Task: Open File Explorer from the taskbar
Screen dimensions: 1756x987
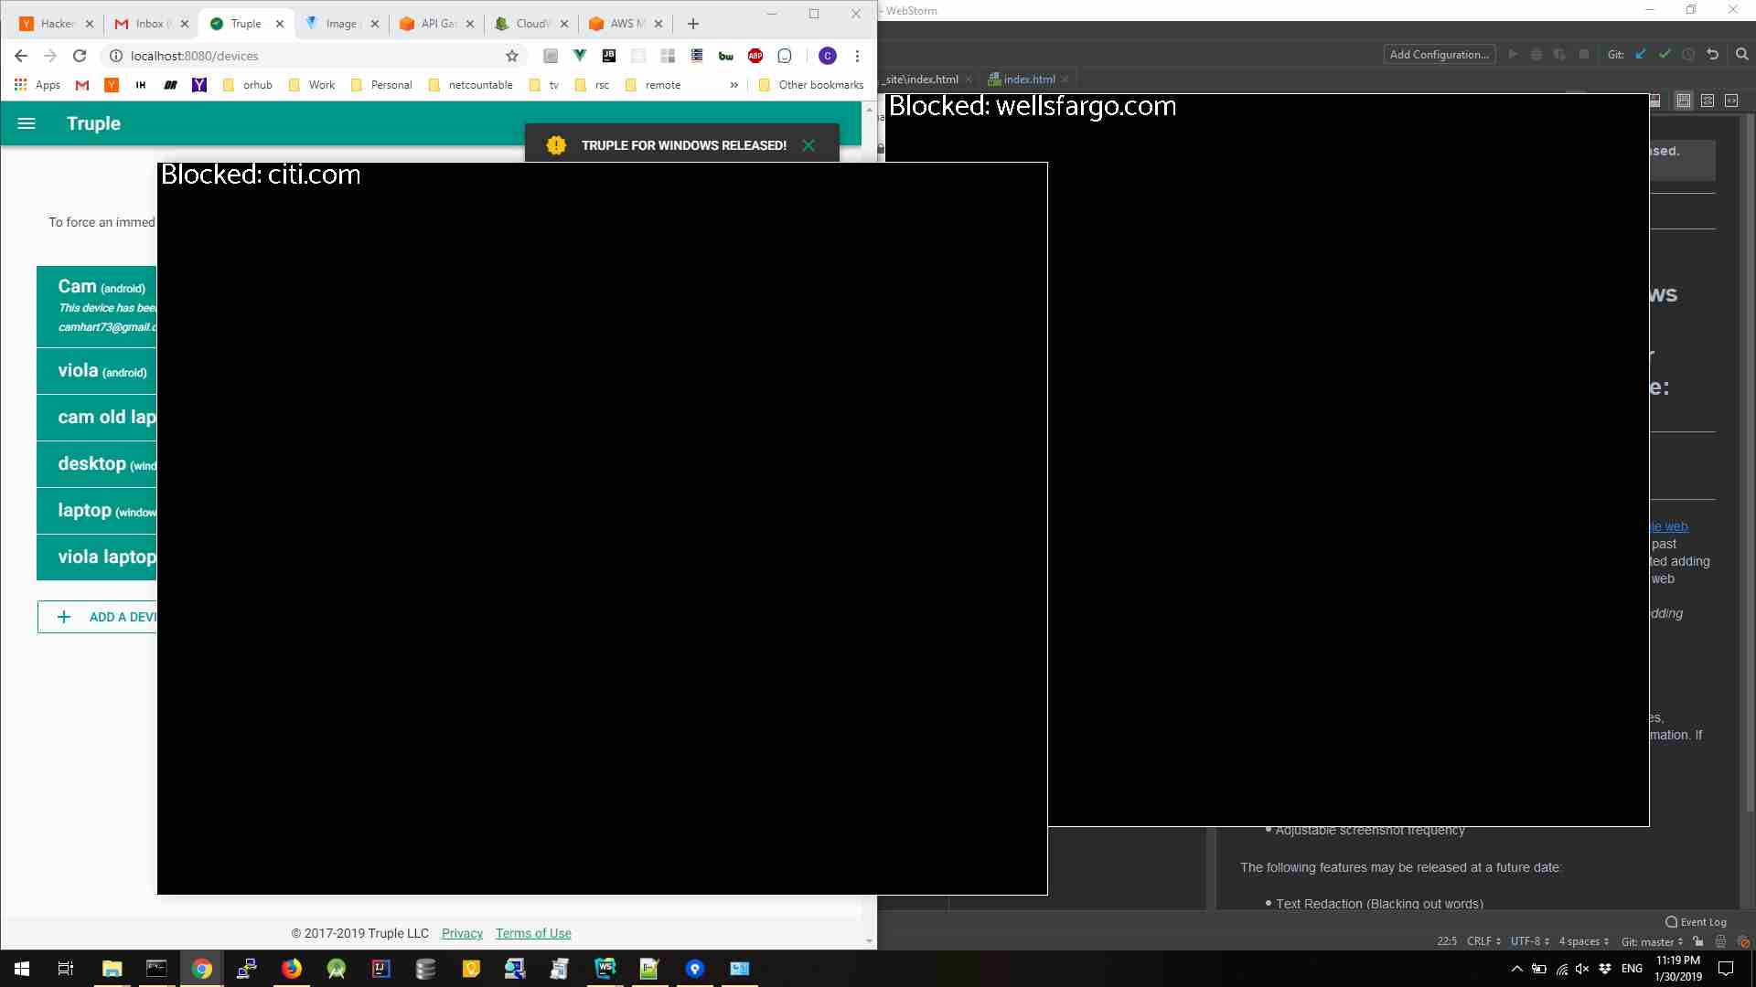Action: click(112, 969)
